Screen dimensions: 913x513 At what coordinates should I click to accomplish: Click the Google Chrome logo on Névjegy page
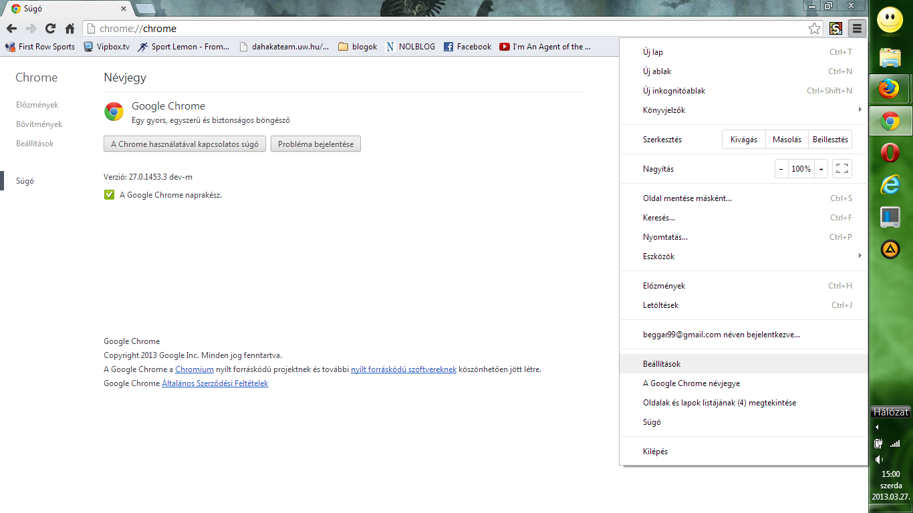point(114,112)
